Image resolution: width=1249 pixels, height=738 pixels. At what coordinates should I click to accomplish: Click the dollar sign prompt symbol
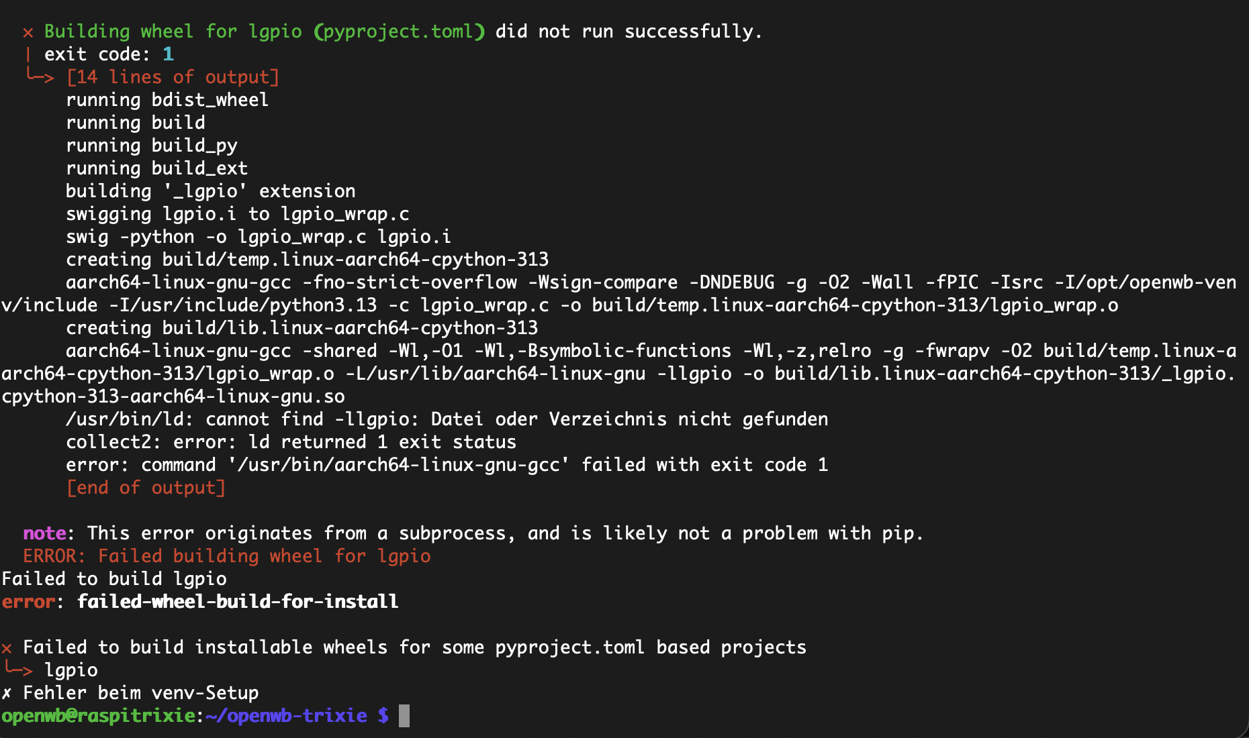click(x=383, y=716)
